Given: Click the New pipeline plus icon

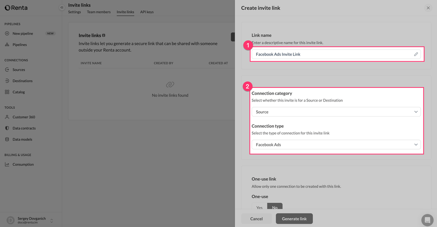Looking at the screenshot, I should [7, 33].
